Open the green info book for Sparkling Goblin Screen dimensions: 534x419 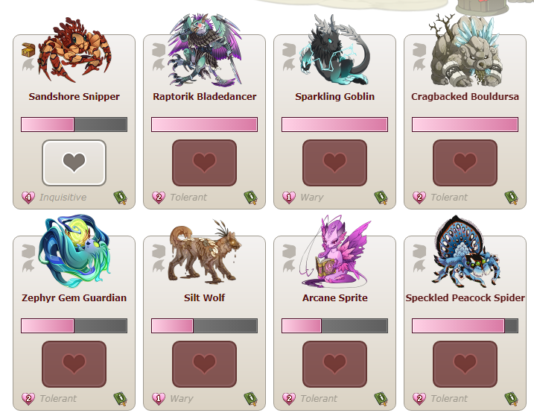pyautogui.click(x=381, y=198)
